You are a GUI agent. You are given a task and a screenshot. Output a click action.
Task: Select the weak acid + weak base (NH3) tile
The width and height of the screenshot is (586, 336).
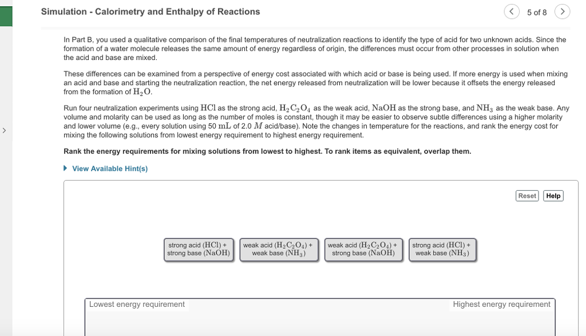pos(279,249)
